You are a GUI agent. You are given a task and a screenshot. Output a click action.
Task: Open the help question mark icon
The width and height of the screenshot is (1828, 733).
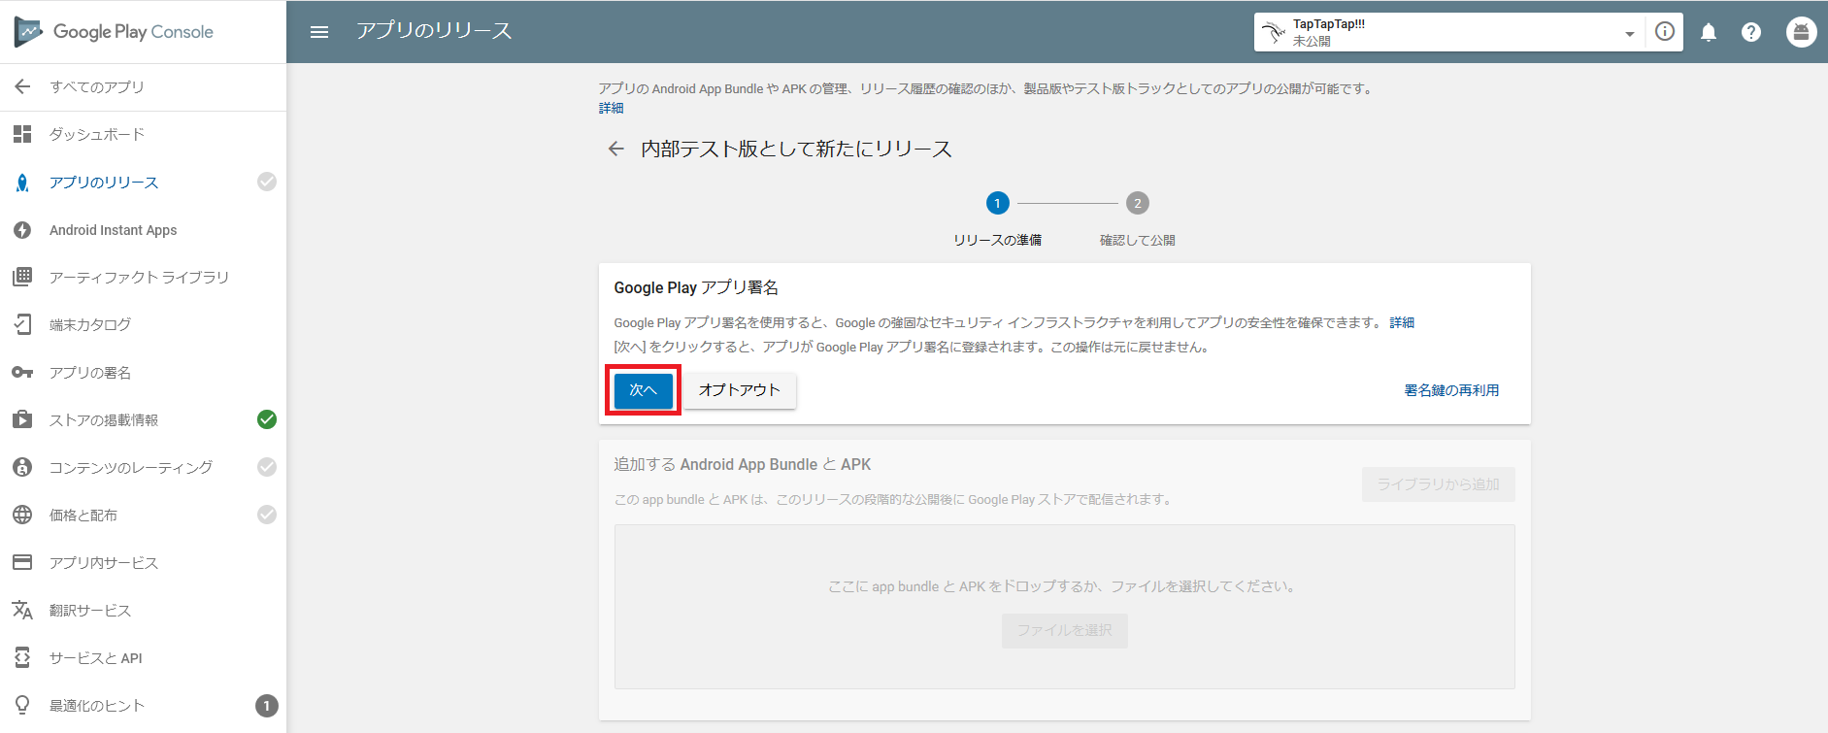pyautogui.click(x=1751, y=32)
